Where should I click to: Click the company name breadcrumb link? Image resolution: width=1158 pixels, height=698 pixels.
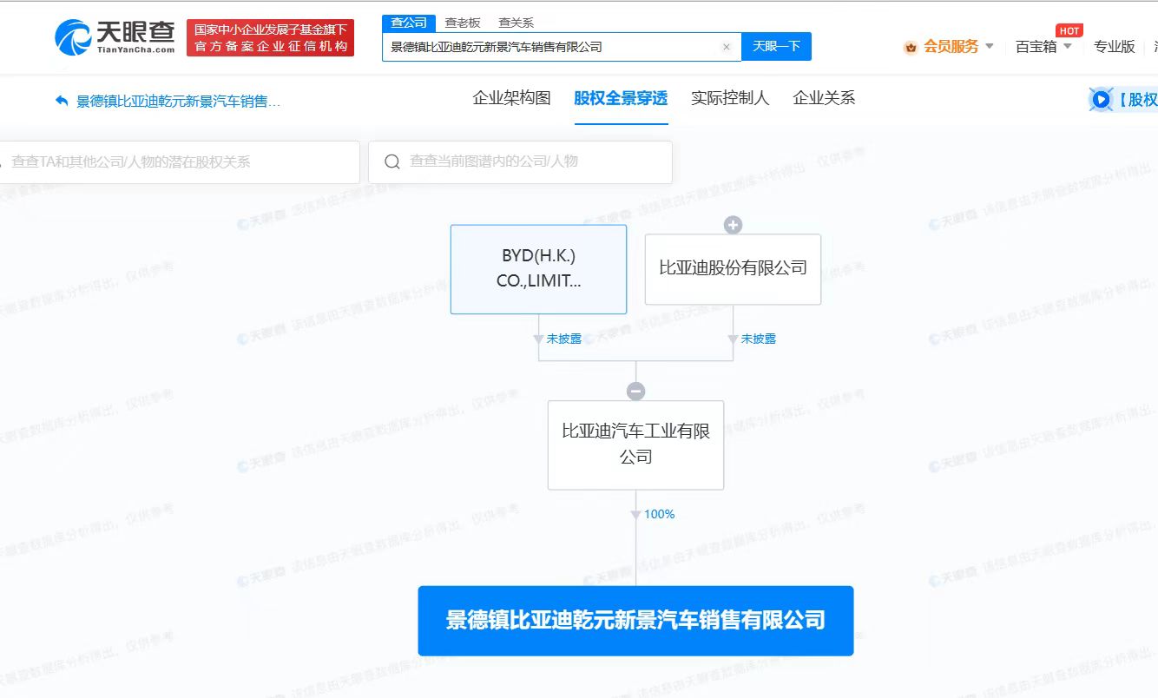179,102
